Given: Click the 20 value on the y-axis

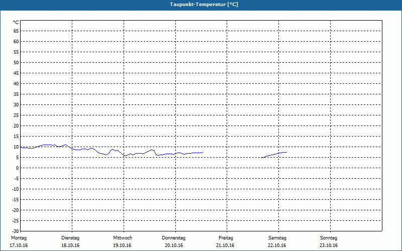Looking at the screenshot, I should click(16, 126).
